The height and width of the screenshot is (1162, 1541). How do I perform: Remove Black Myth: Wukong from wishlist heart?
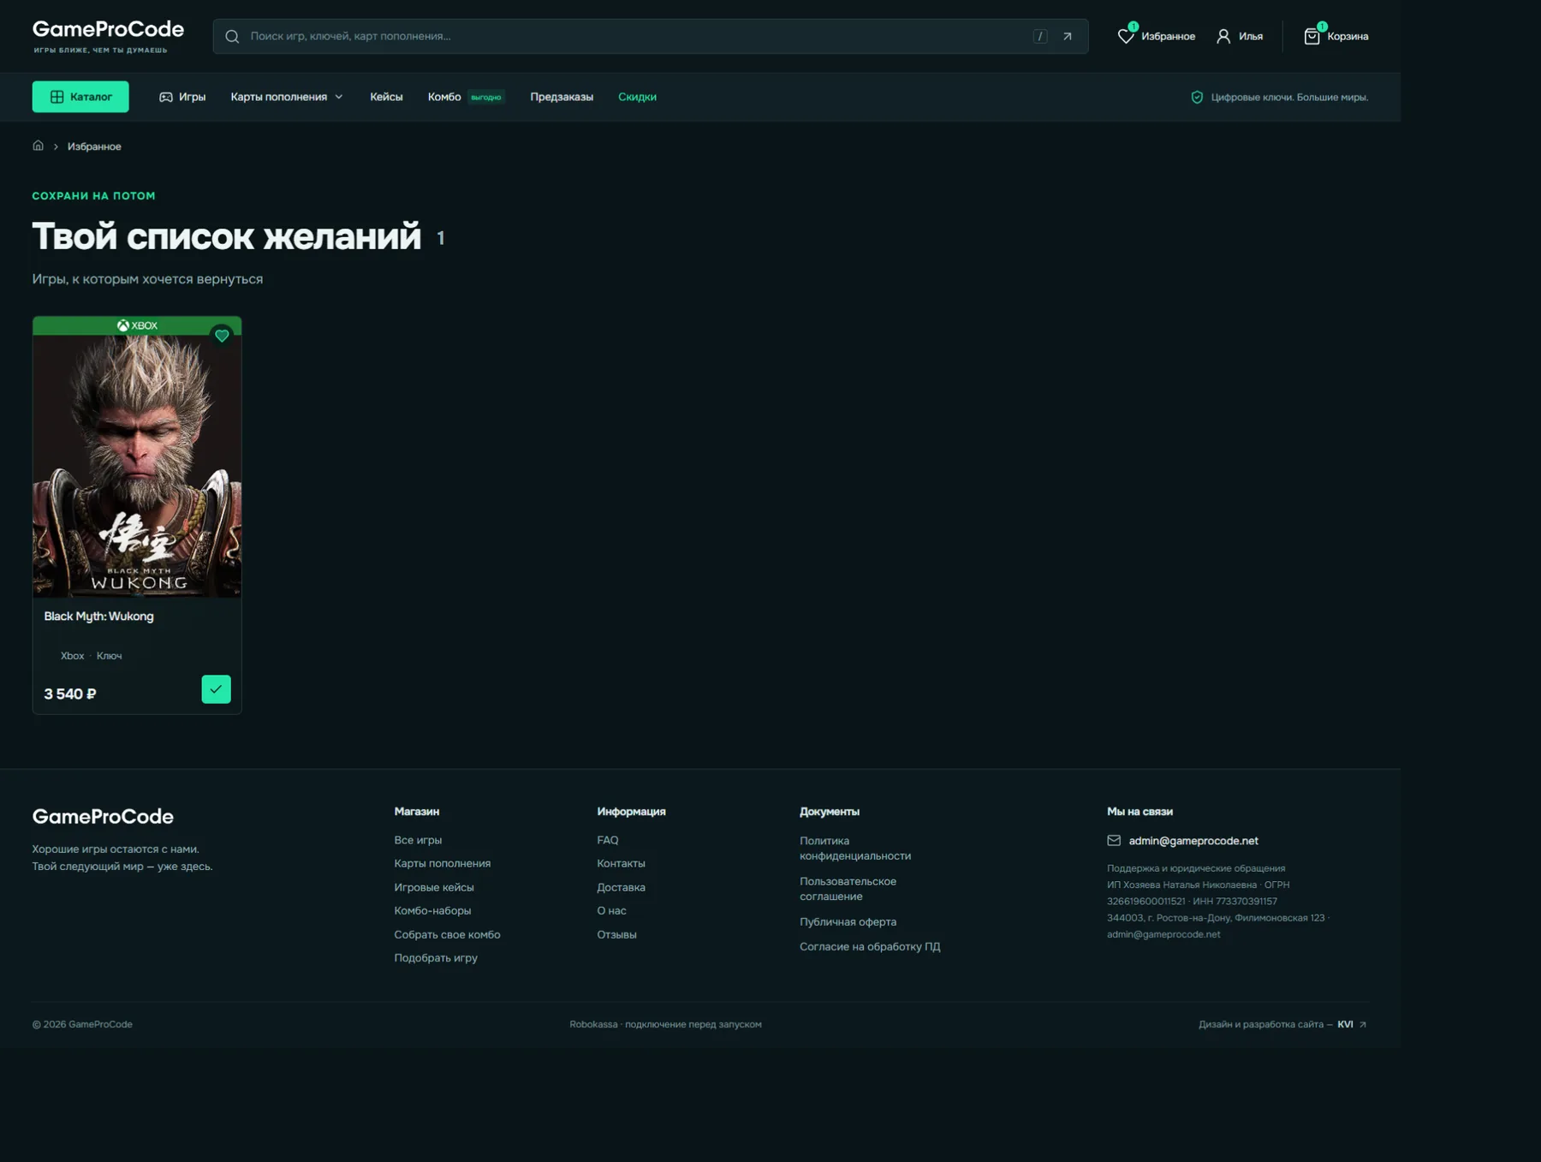222,336
